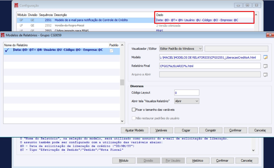The height and width of the screenshot is (168, 274).
Task: Click Módulo button in Configuração window
Action: point(124,161)
